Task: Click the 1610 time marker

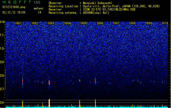Action: (x=165, y=23)
